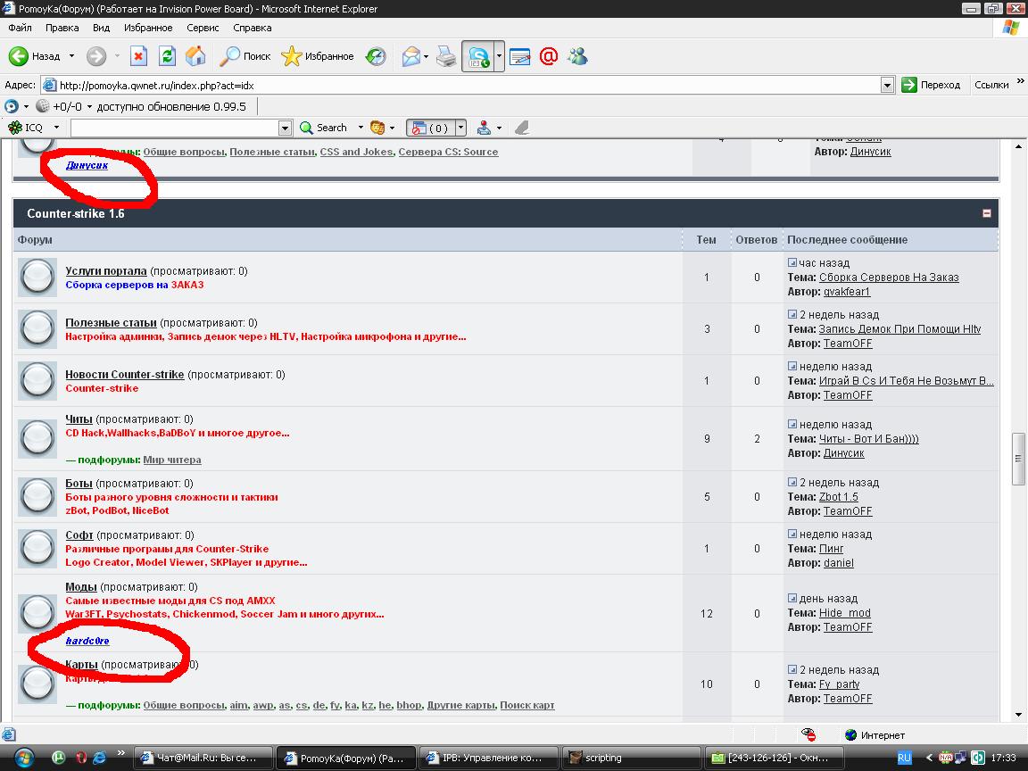
Task: Open the +0/-0 rating dropdown
Action: [90, 106]
